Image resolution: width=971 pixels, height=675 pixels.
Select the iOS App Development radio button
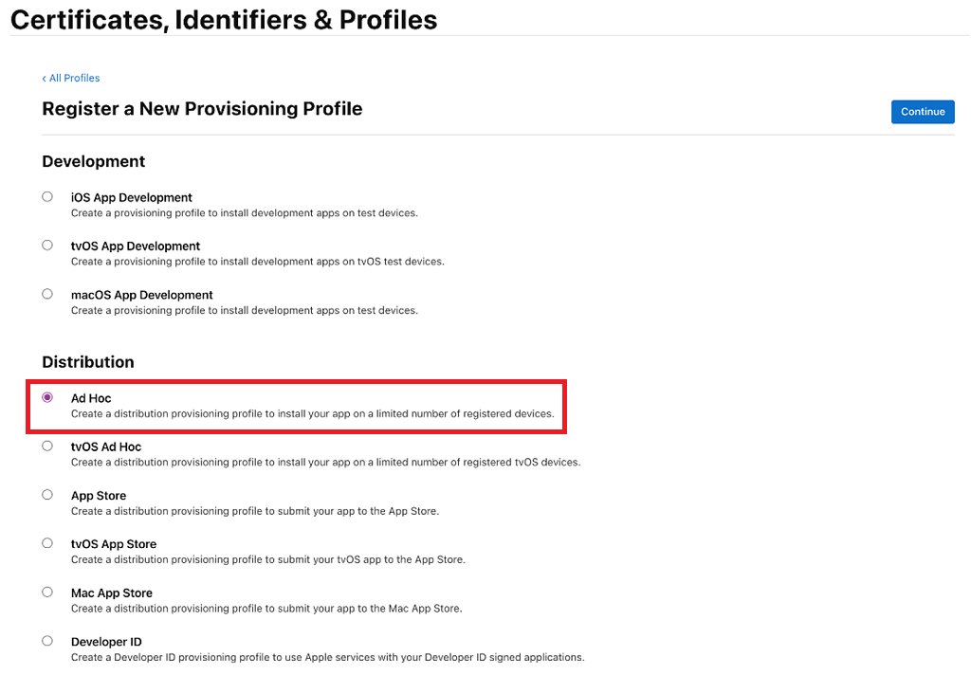tap(47, 196)
